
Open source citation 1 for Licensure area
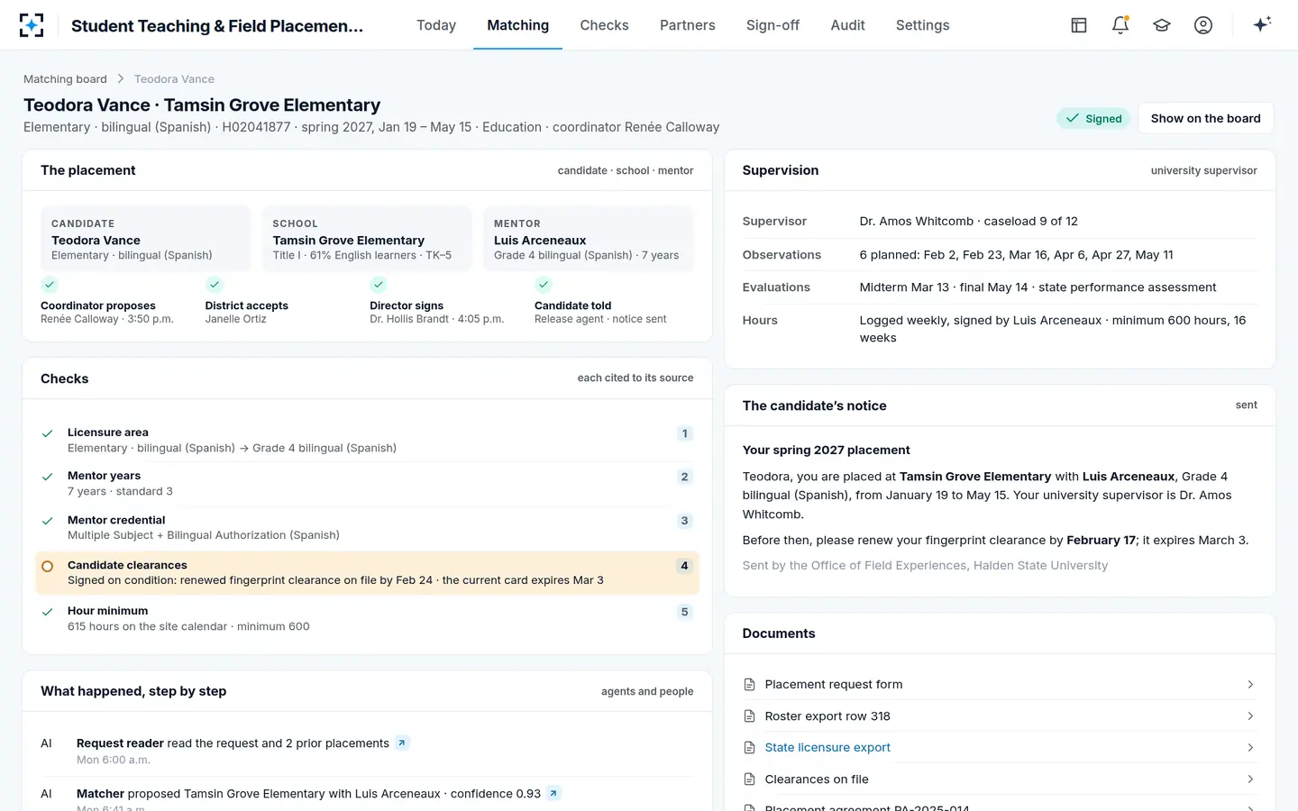coord(684,433)
